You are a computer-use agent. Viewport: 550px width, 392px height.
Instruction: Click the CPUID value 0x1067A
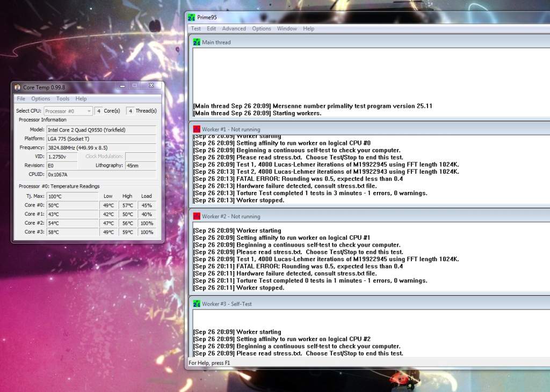[102, 174]
